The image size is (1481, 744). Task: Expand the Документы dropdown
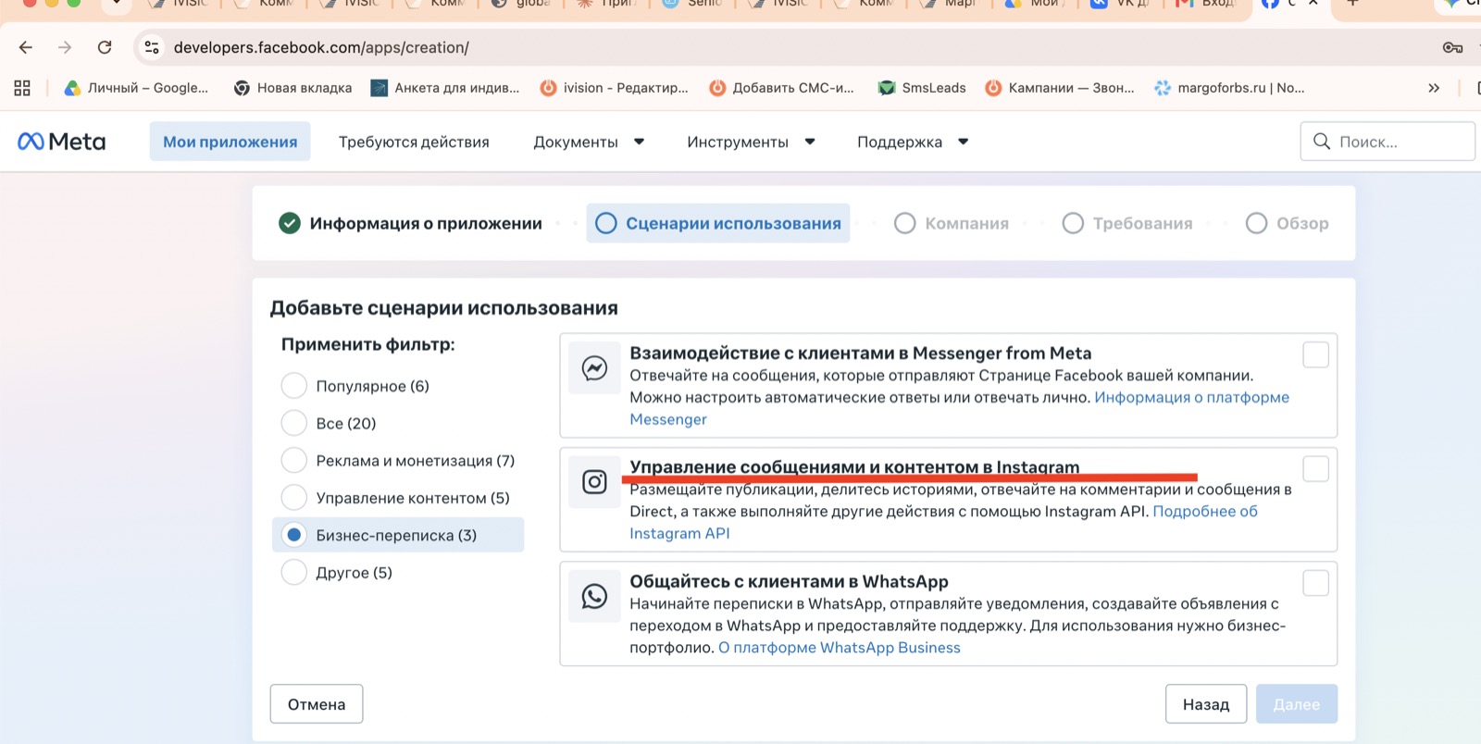click(589, 142)
